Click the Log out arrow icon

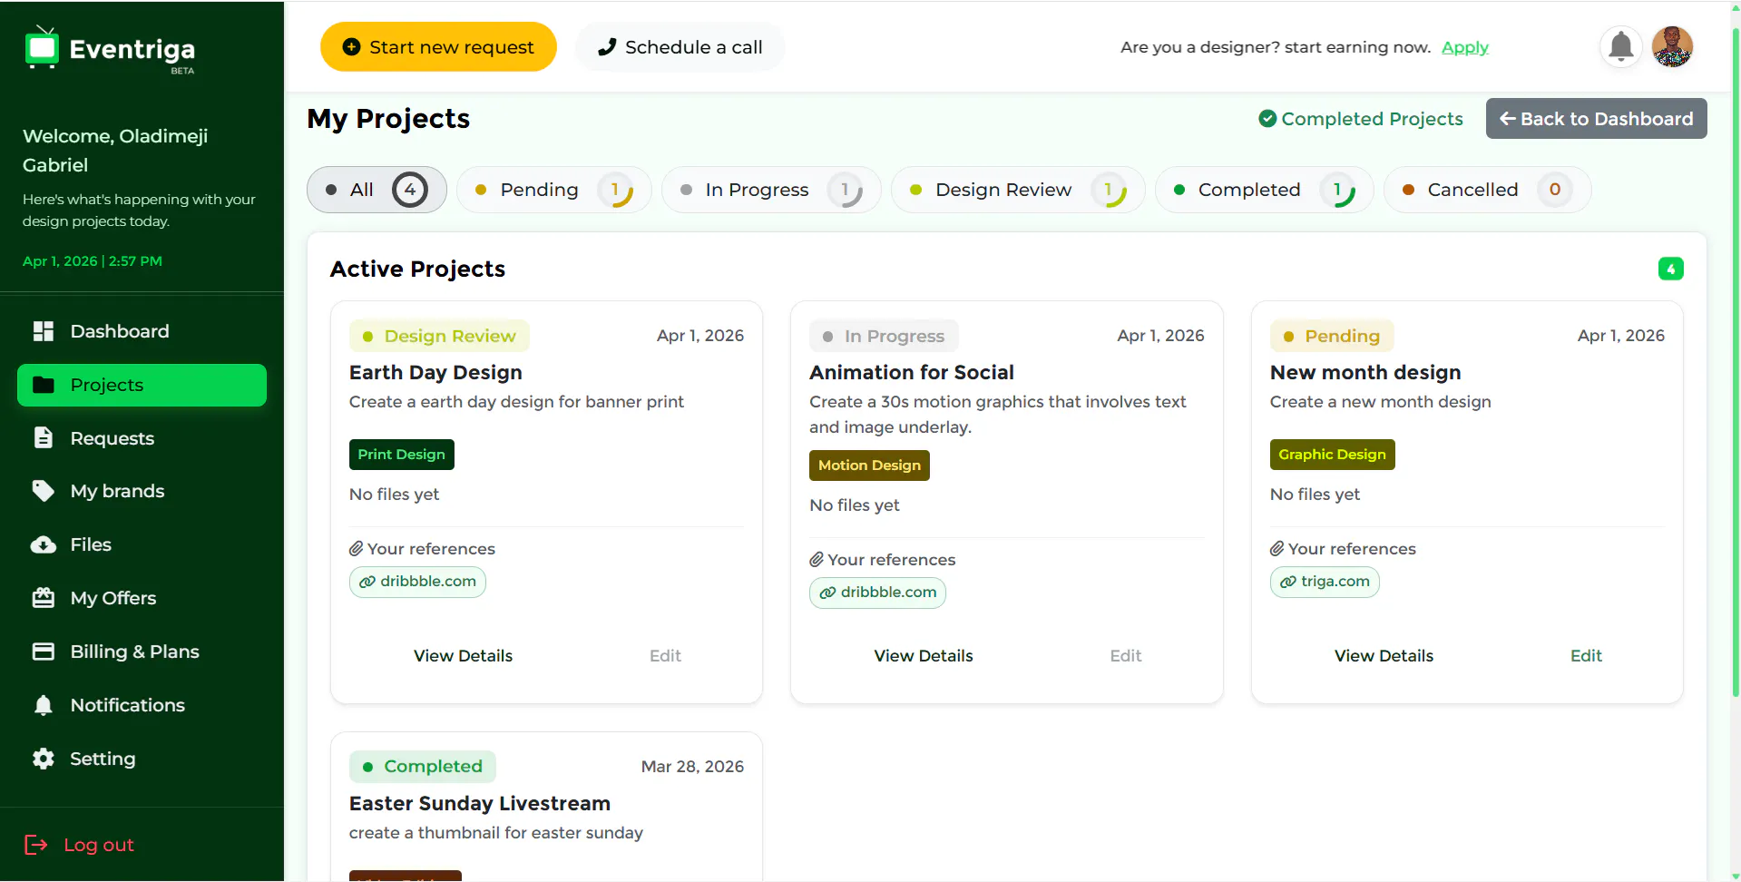tap(36, 845)
